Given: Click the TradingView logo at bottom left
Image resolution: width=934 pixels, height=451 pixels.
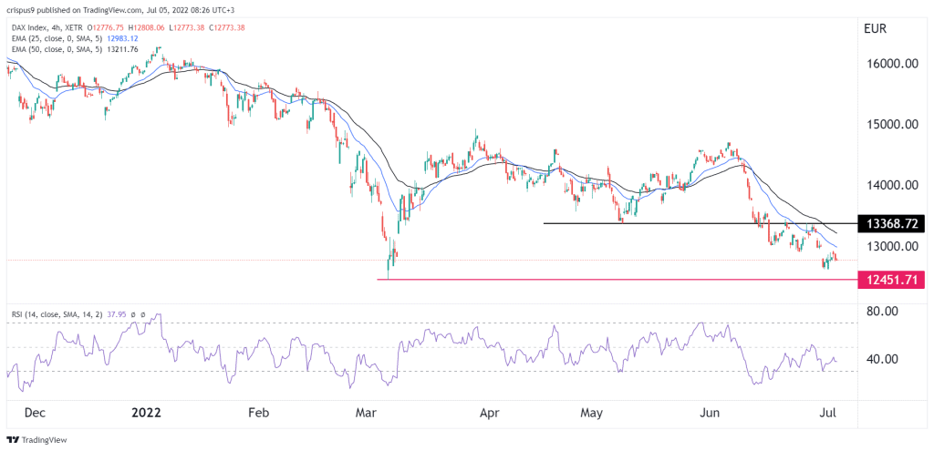Looking at the screenshot, I should click(x=36, y=440).
